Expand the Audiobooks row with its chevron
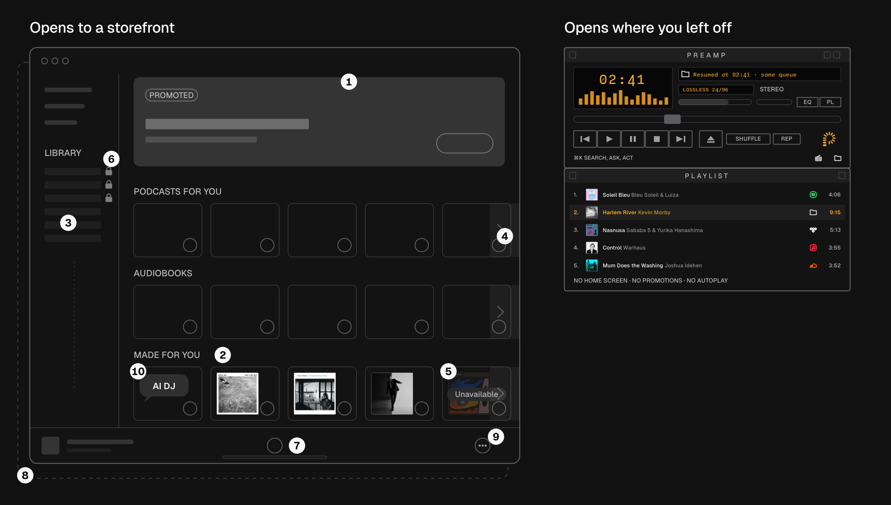891x505 pixels. tap(500, 311)
